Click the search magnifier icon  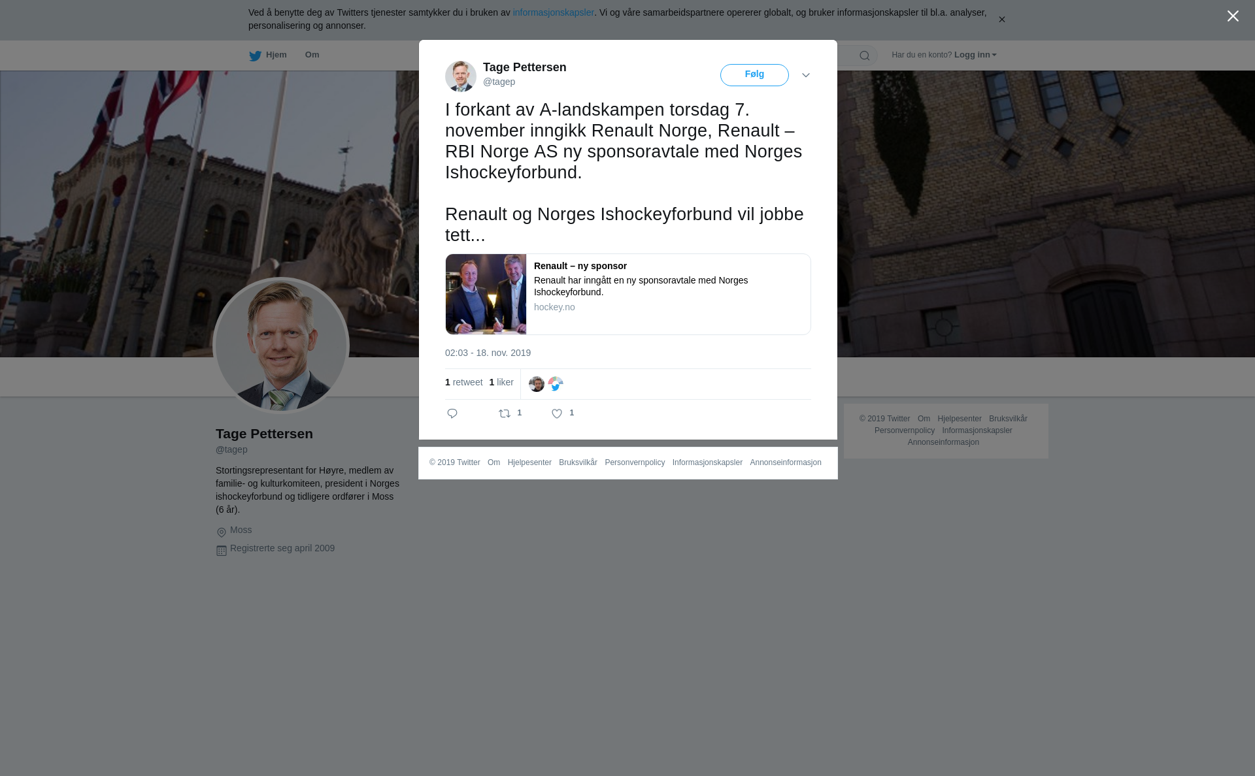[x=865, y=56]
